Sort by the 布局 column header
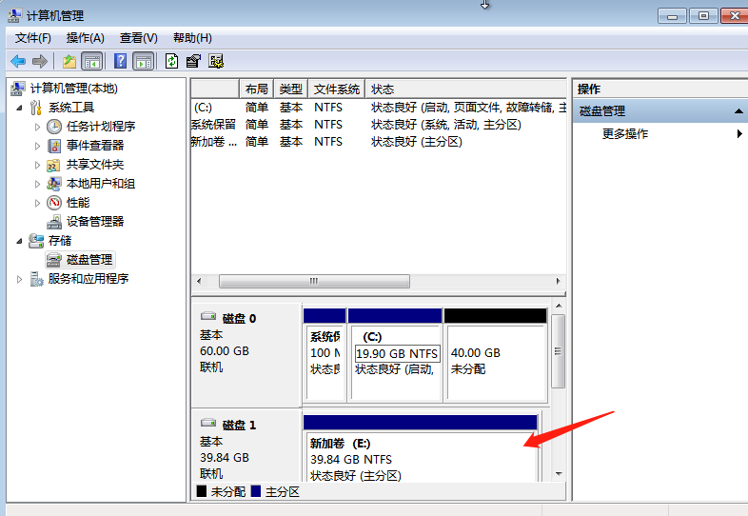 click(257, 89)
